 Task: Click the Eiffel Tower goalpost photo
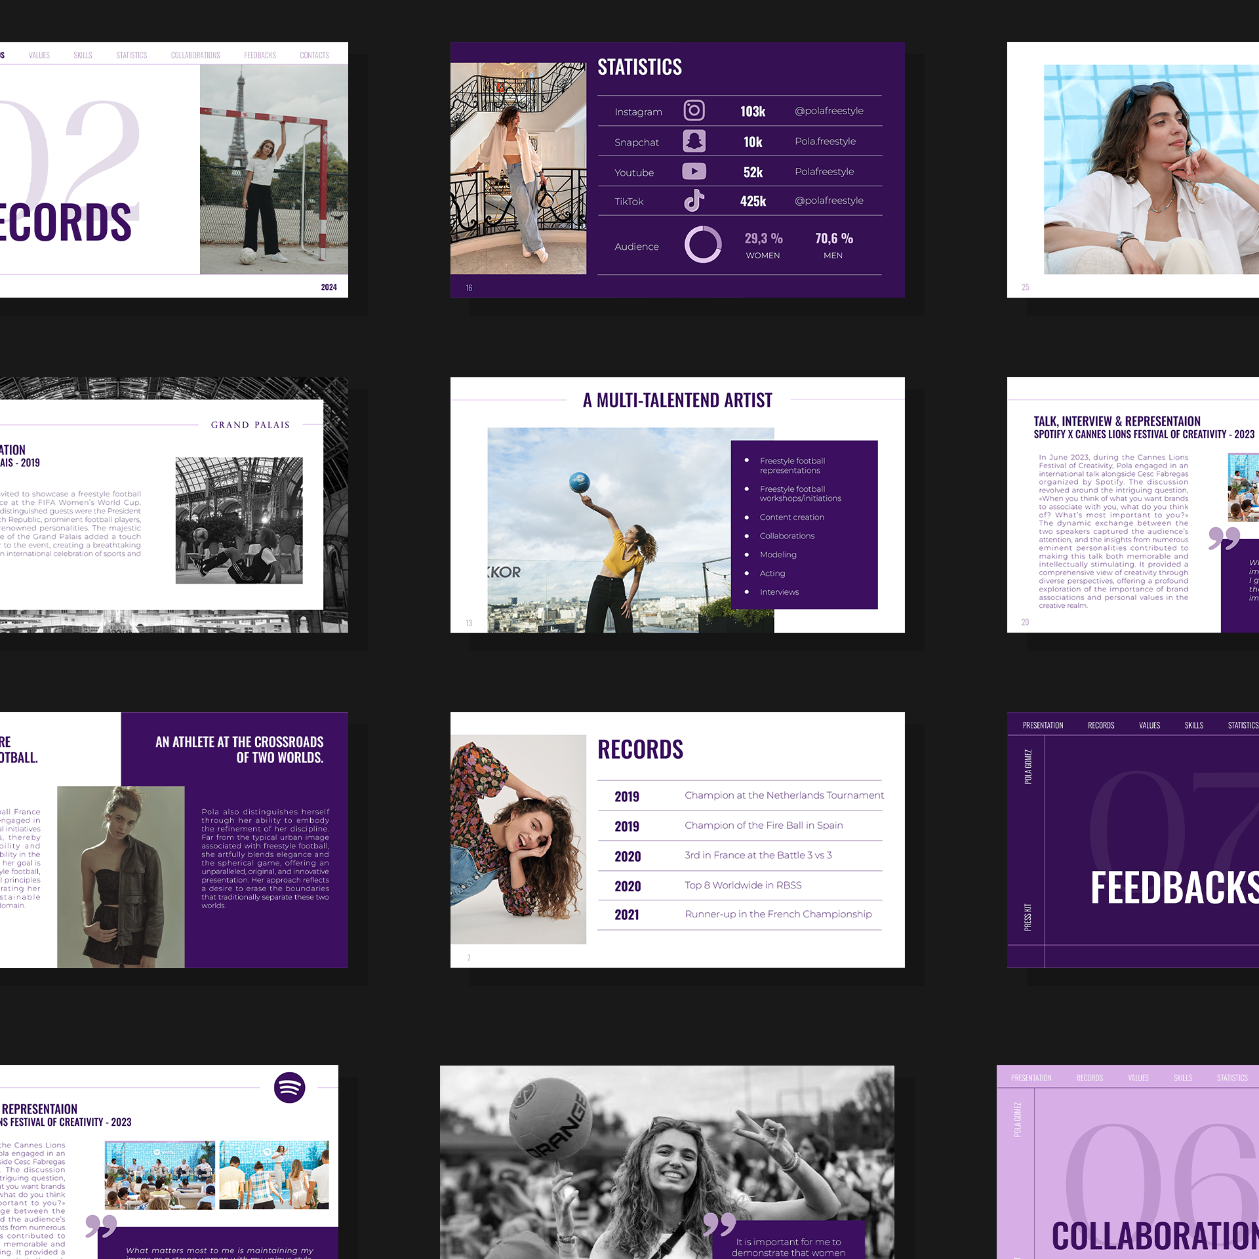273,169
